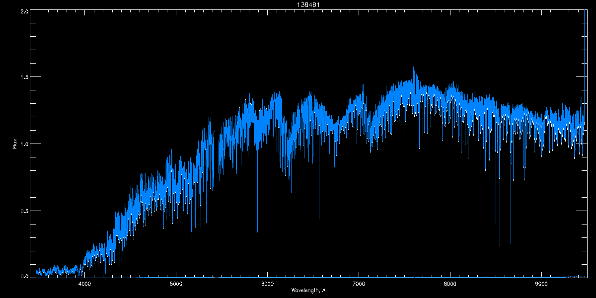Image resolution: width=596 pixels, height=298 pixels.
Task: Click bottom of absorption line near 8660
Action: [x=511, y=243]
